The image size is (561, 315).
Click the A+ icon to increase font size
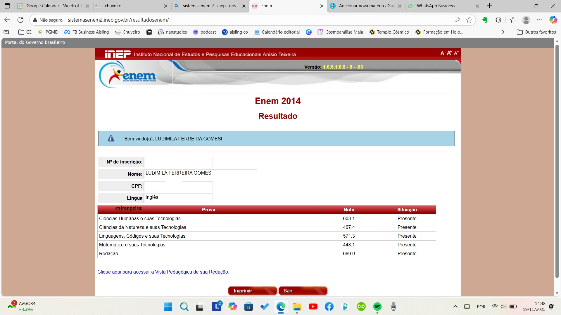click(449, 53)
